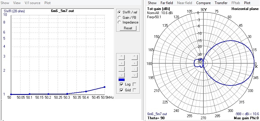Screen dimensions: 260x121
Task: Open the View menu
Action: [17, 3]
